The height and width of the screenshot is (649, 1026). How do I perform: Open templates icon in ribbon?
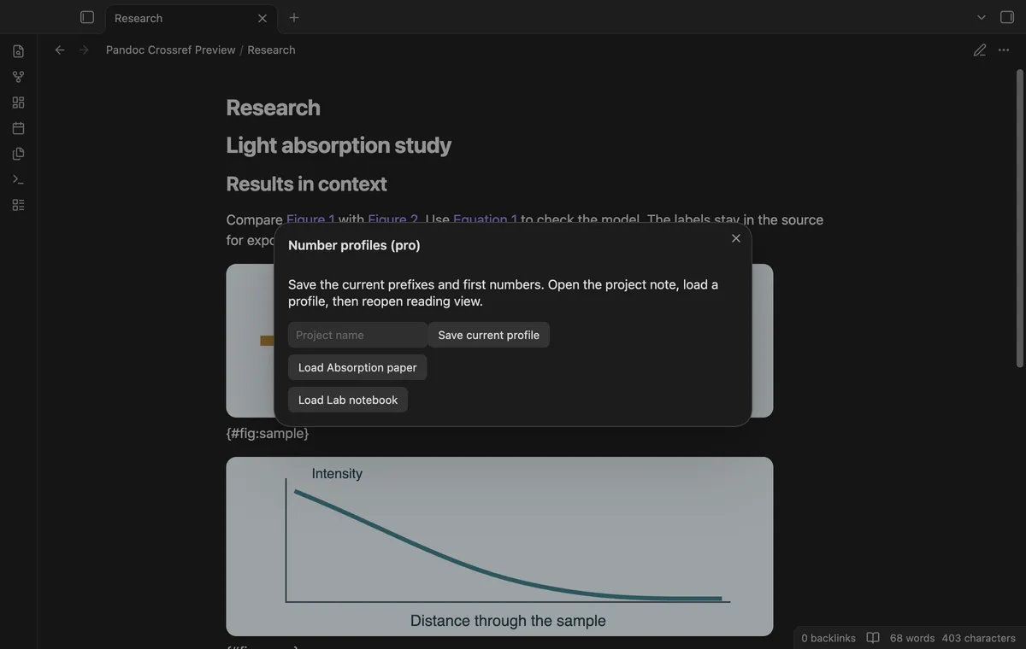pyautogui.click(x=18, y=154)
